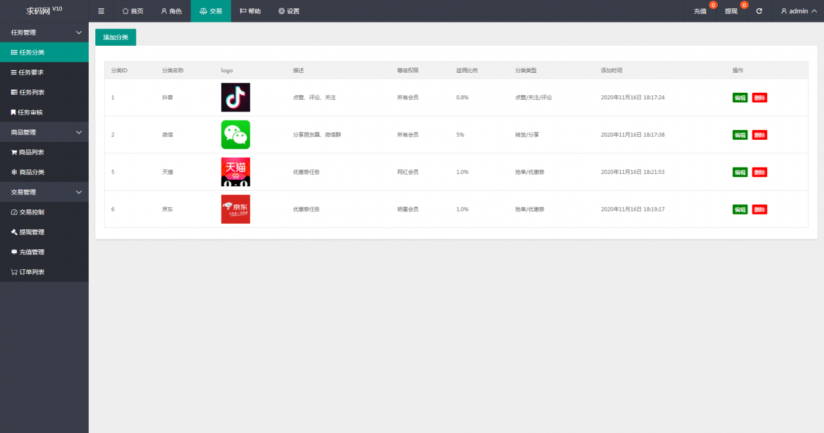Click the 分类ID column header

119,70
